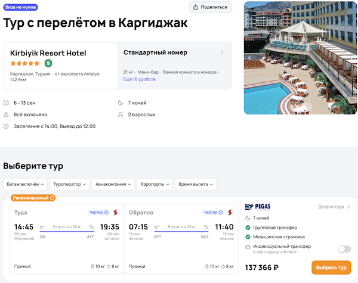358x283 pixels.
Task: Click the green hotel rating badge 9
Action: click(48, 63)
